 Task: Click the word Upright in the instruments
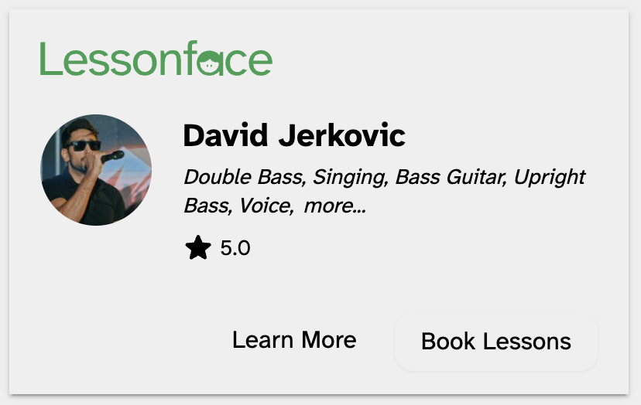(x=550, y=177)
